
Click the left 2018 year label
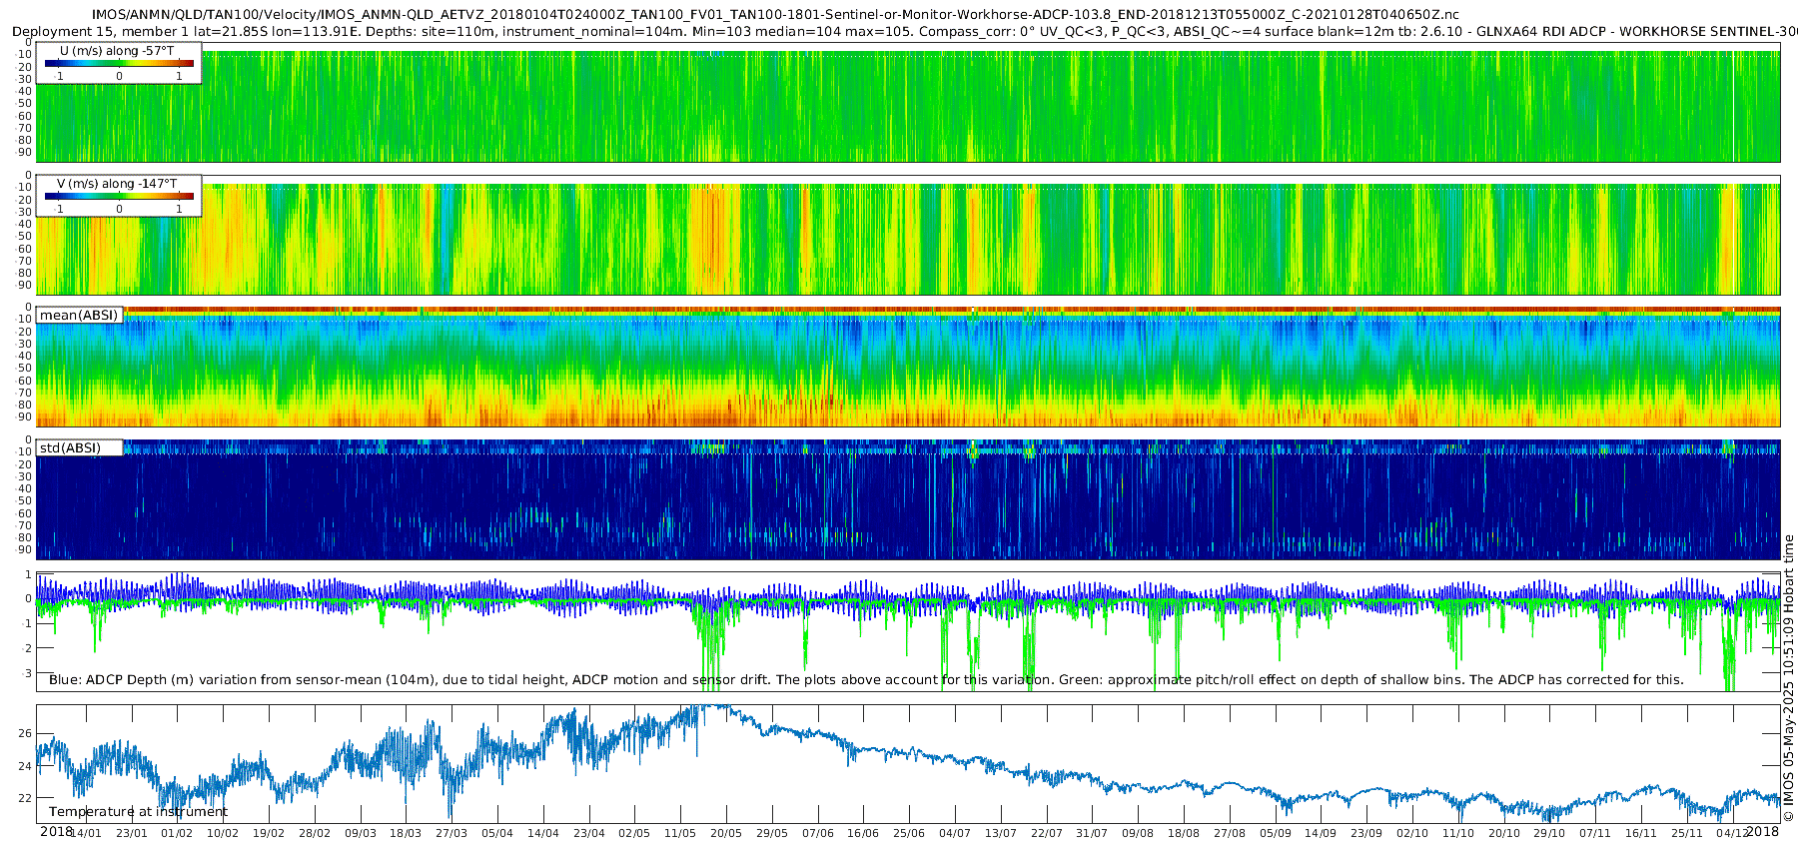pyautogui.click(x=56, y=831)
